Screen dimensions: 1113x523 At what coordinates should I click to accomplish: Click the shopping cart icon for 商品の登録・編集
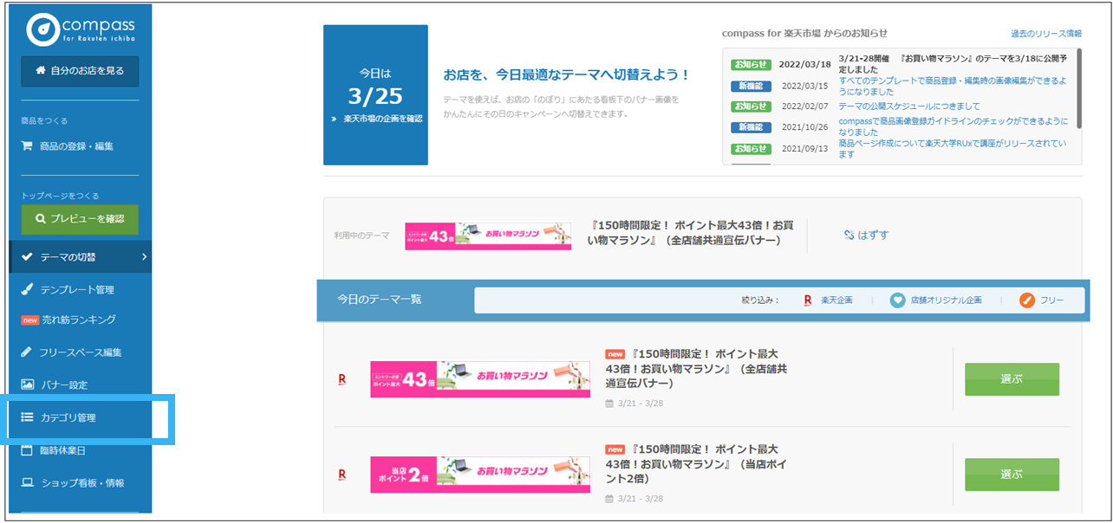click(x=27, y=146)
